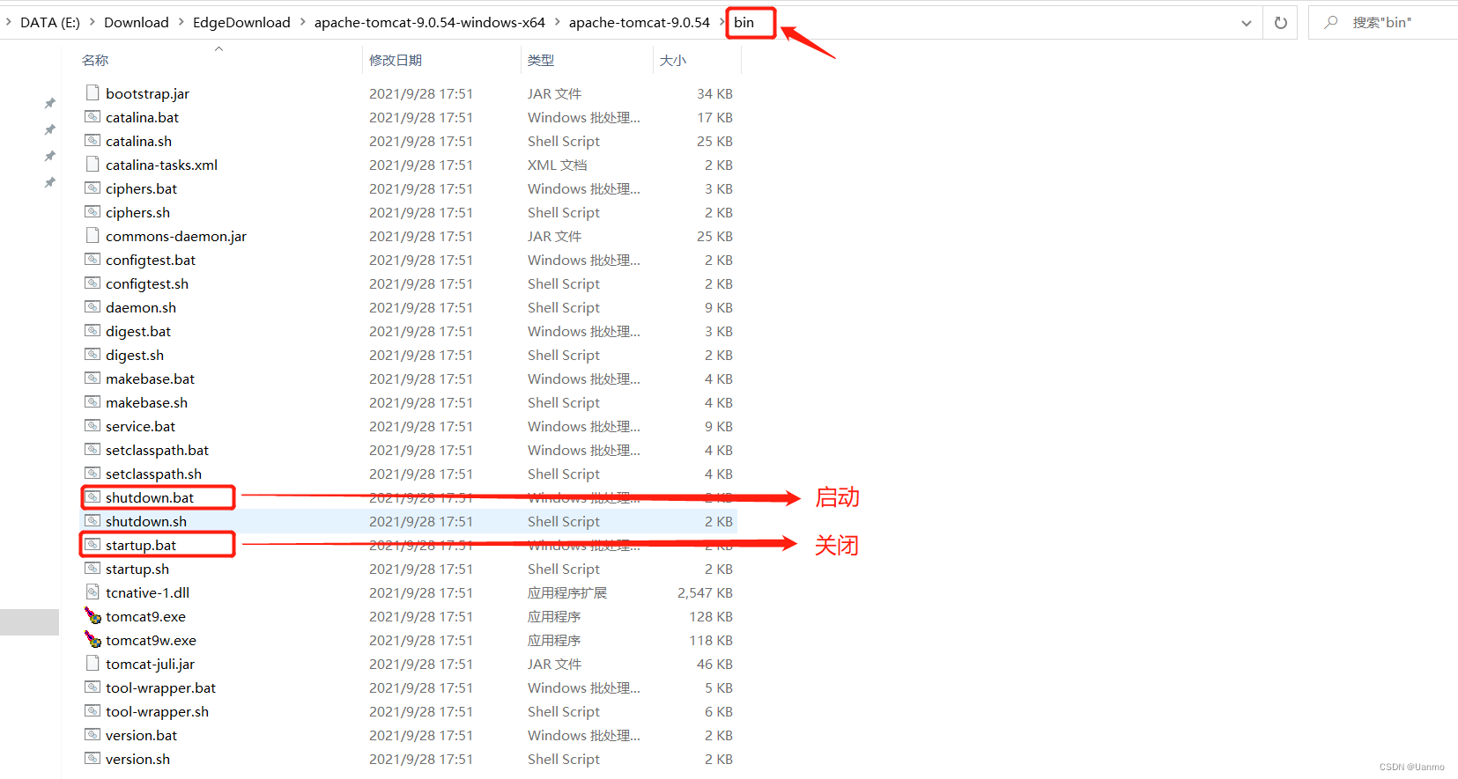Expand the chevron after EdgeDownload breadcrumb
Image resolution: width=1458 pixels, height=779 pixels.
302,22
